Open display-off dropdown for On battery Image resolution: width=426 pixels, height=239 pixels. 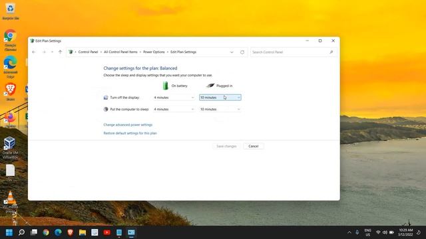[174, 98]
